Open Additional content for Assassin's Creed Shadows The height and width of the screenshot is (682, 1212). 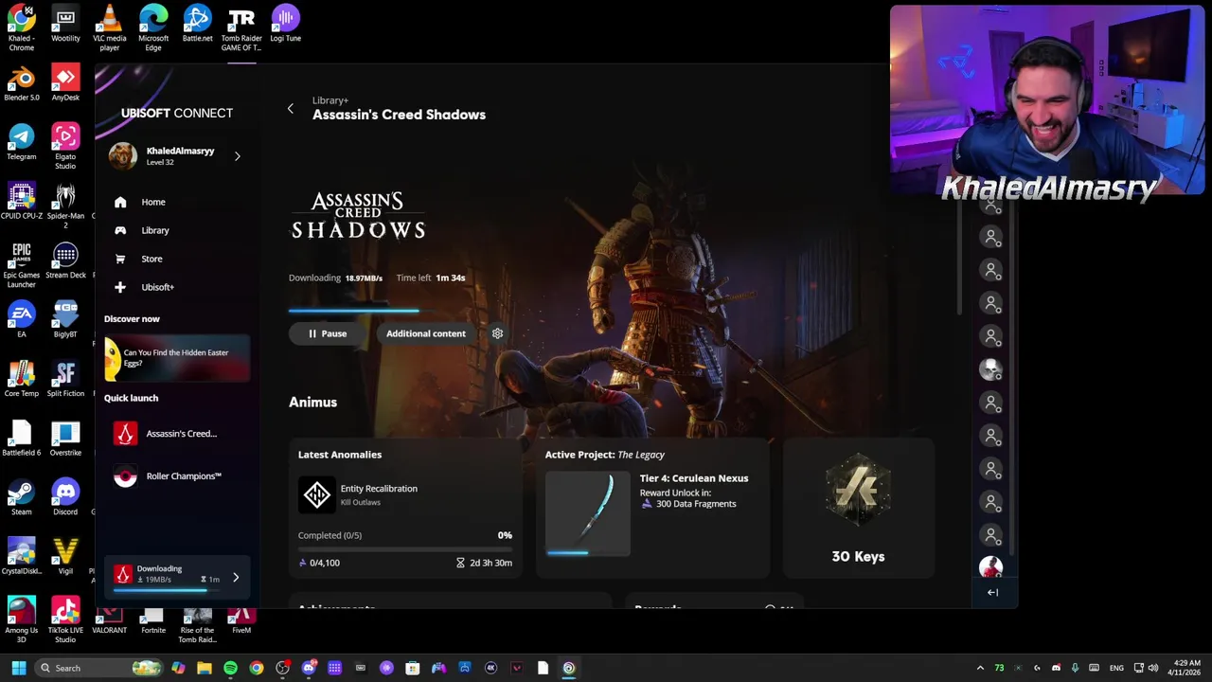pos(426,333)
